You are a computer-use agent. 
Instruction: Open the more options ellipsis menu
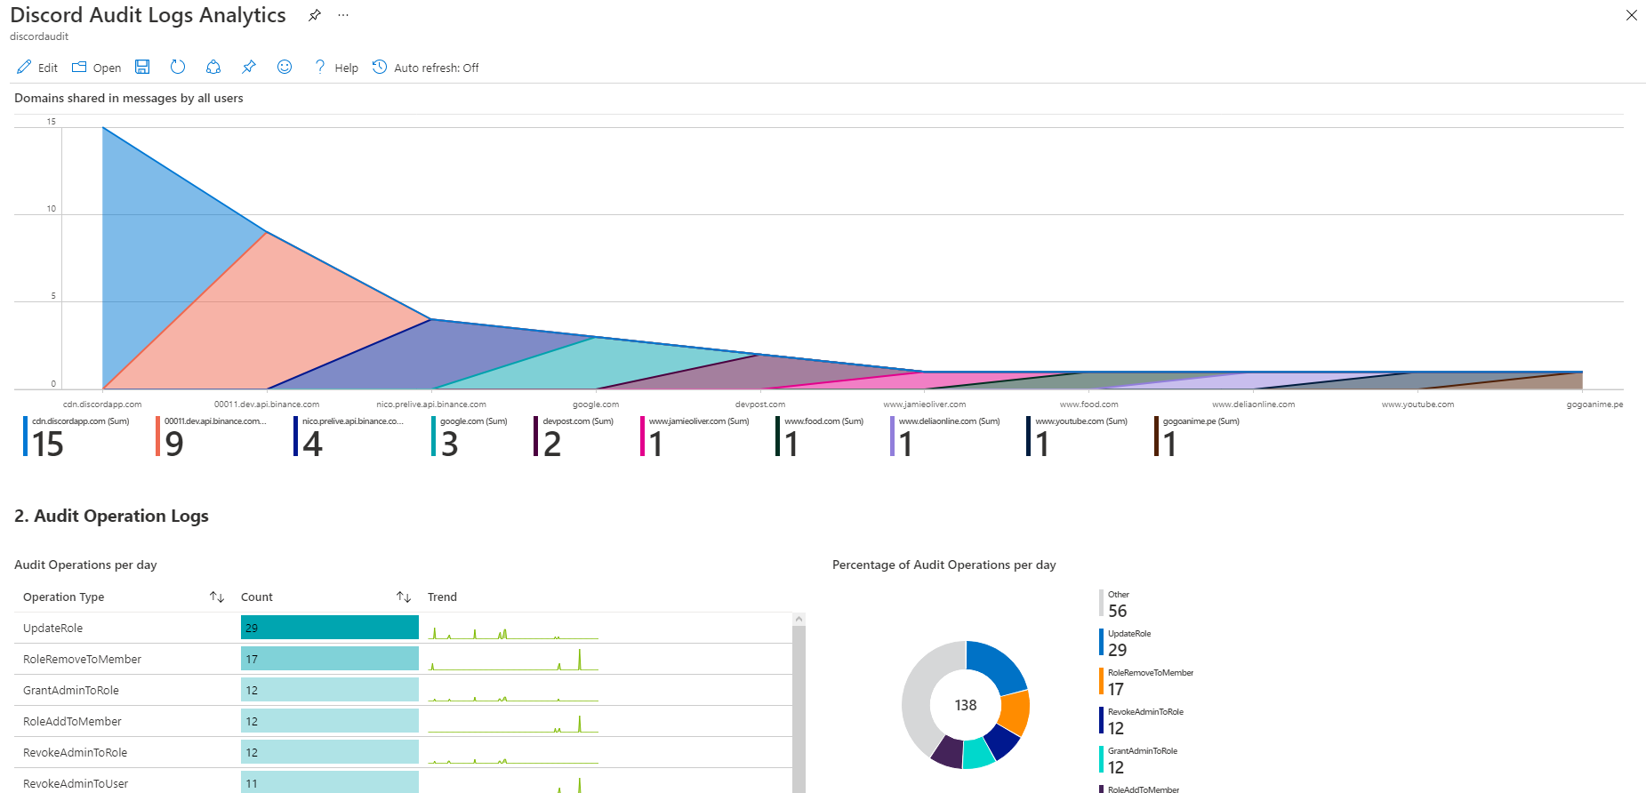[x=343, y=15]
